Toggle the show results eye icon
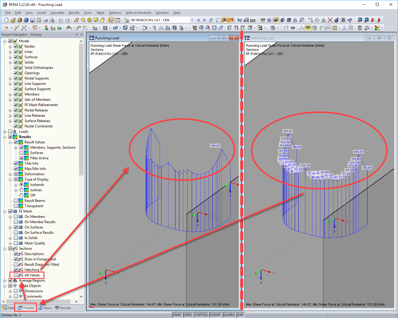The height and width of the screenshot is (318, 398). tap(224, 20)
